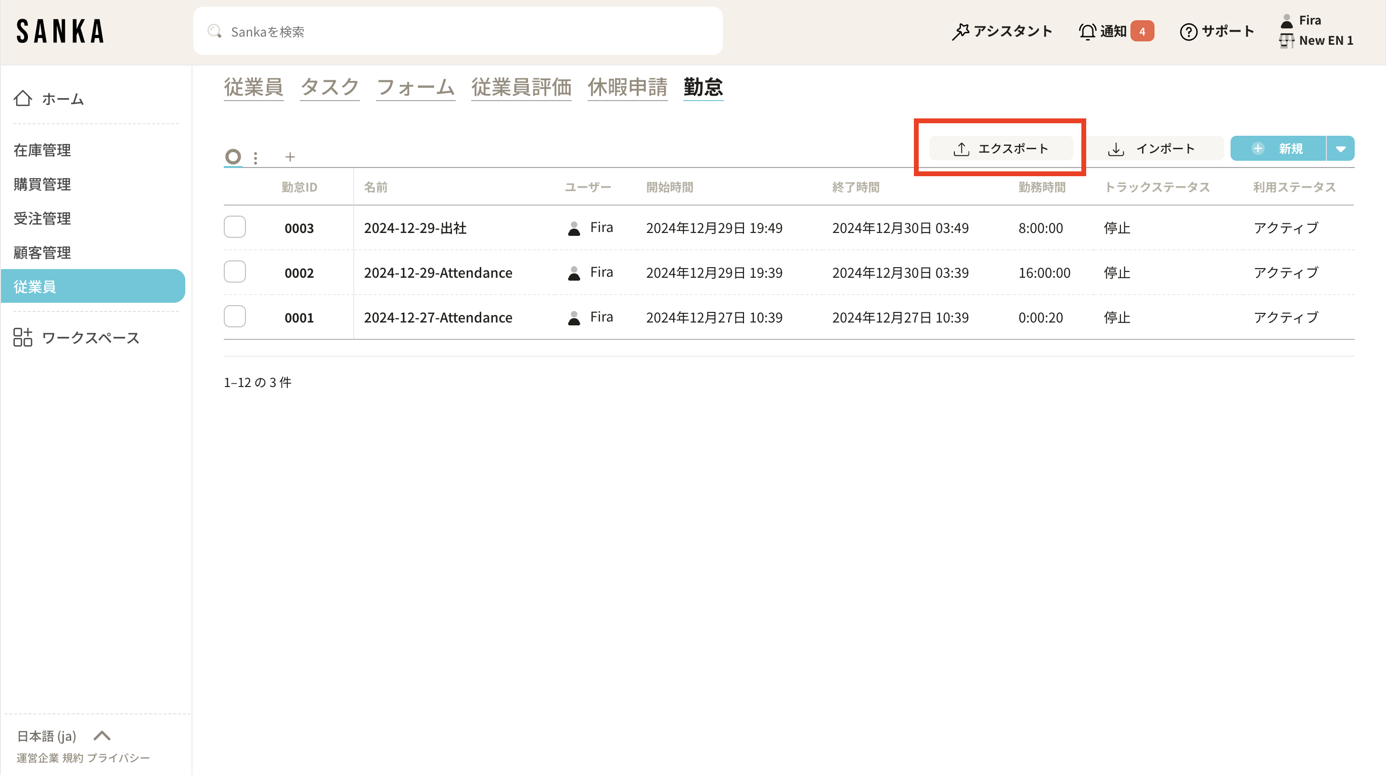
Task: Open the タスク tab
Action: click(x=329, y=87)
